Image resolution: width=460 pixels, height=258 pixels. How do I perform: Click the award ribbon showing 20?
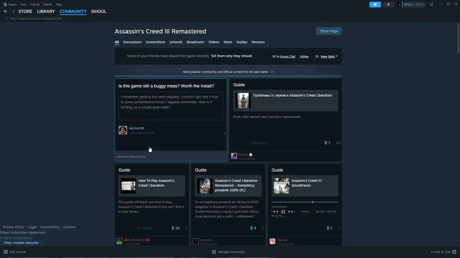(173, 228)
